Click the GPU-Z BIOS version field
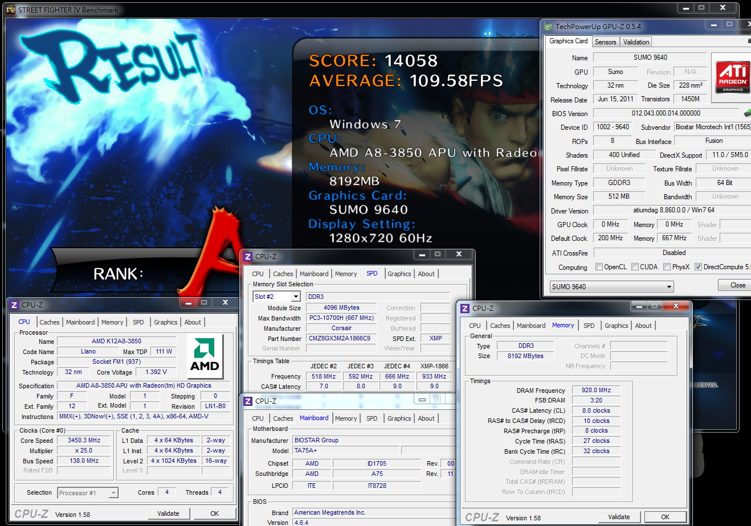 667,113
